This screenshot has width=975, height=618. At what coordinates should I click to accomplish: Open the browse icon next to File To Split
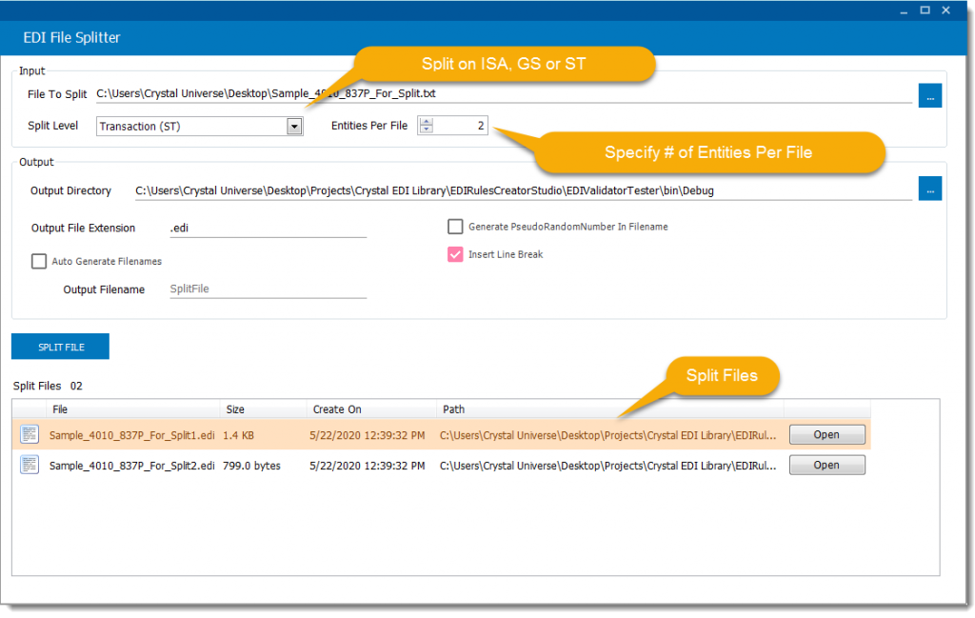pos(929,95)
